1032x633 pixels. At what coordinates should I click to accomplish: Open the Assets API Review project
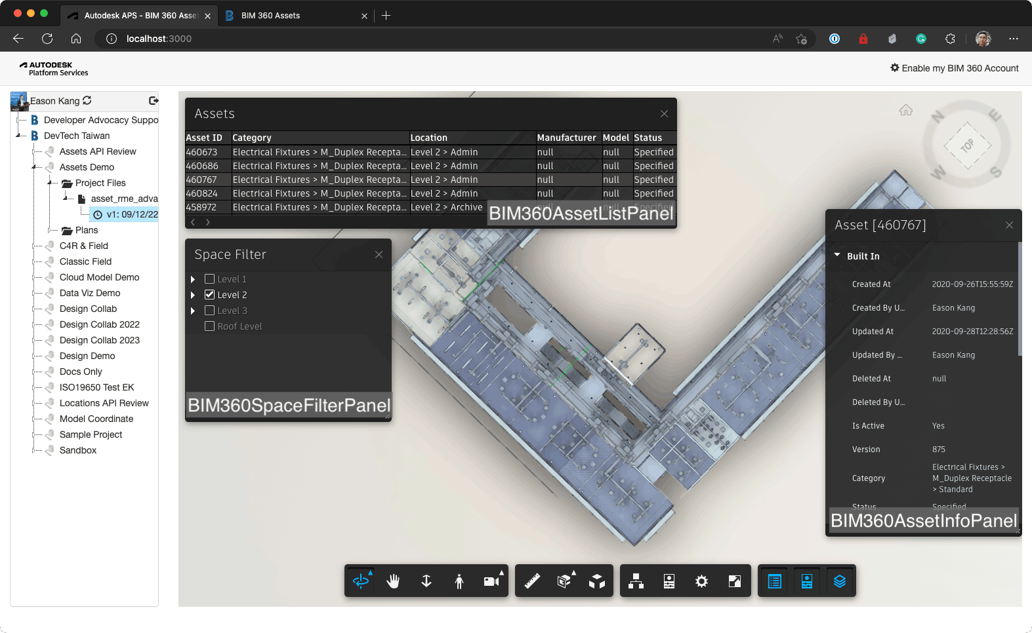click(x=98, y=151)
